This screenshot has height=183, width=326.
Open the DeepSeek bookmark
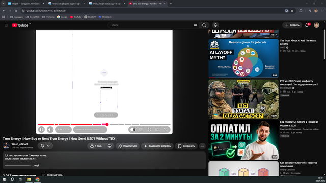tap(105, 17)
